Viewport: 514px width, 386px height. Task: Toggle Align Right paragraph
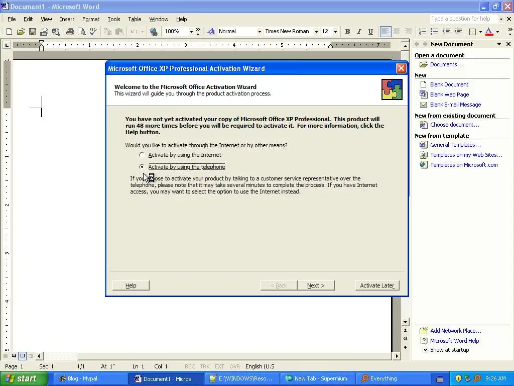tap(408, 32)
